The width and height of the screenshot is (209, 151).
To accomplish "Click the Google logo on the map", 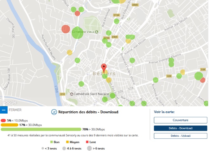I will [9, 102].
